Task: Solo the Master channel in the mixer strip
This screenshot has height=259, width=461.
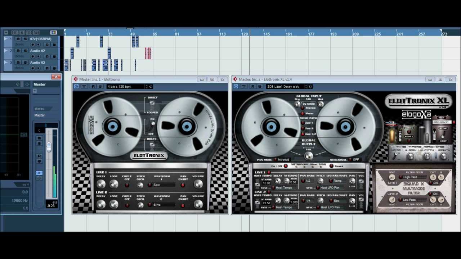Action: point(40,144)
